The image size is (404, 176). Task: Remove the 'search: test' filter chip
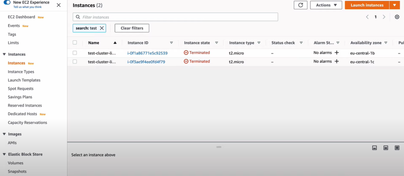102,28
